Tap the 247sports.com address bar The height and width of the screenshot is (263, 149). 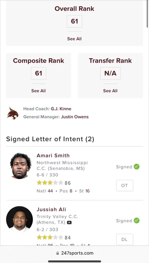tap(74, 253)
